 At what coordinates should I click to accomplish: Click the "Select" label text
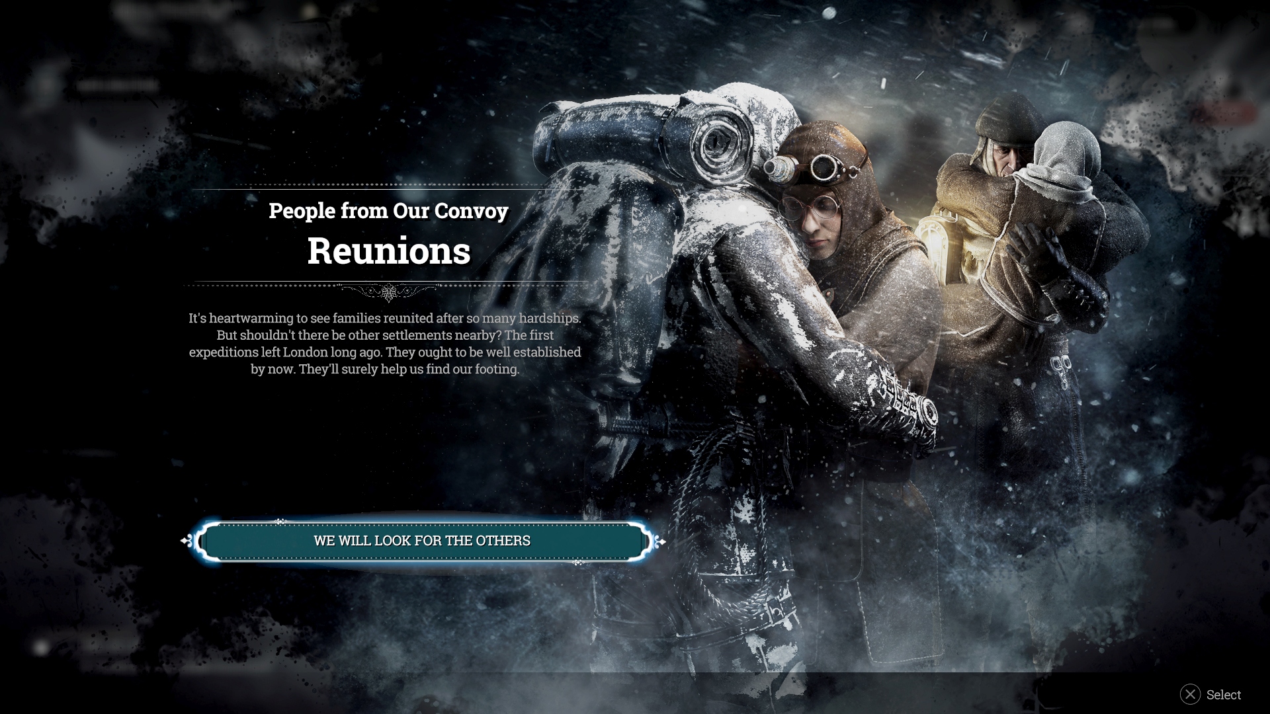(1224, 695)
